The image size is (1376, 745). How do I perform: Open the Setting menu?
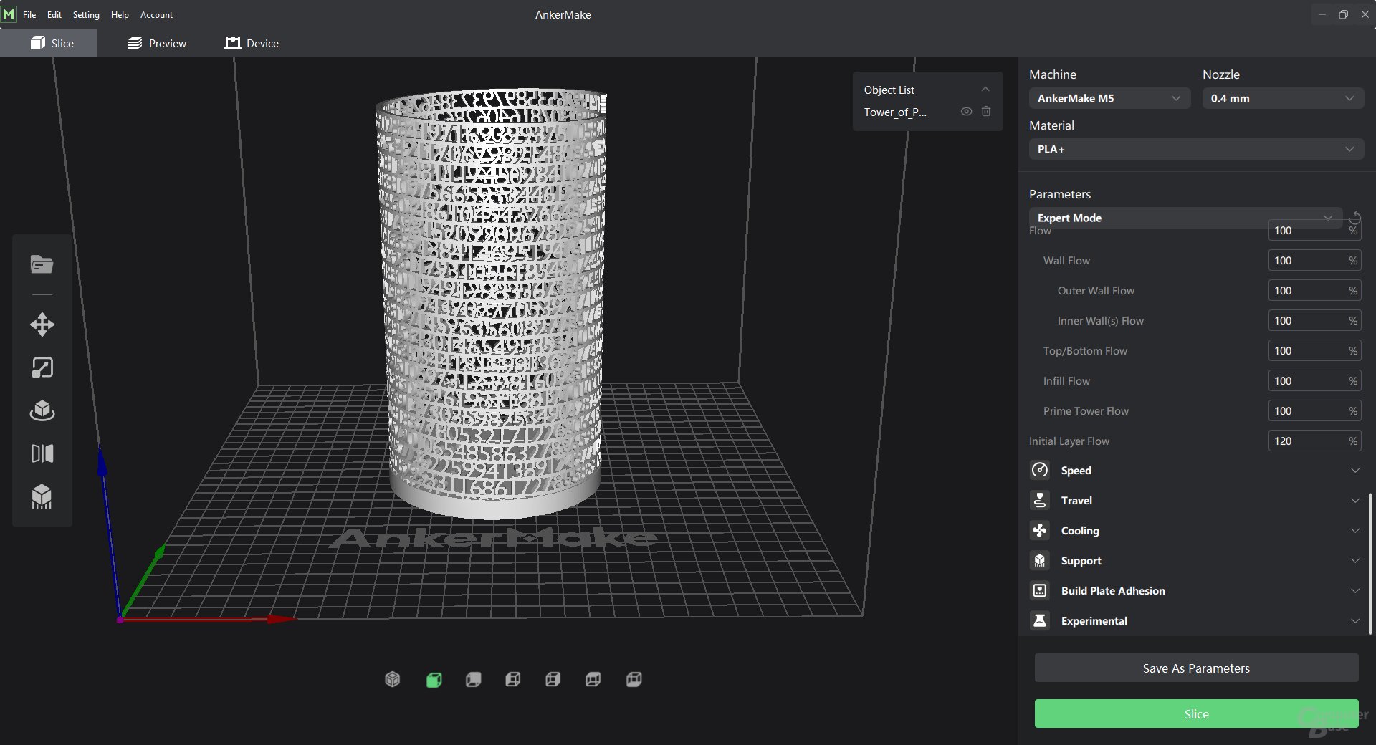pyautogui.click(x=86, y=14)
